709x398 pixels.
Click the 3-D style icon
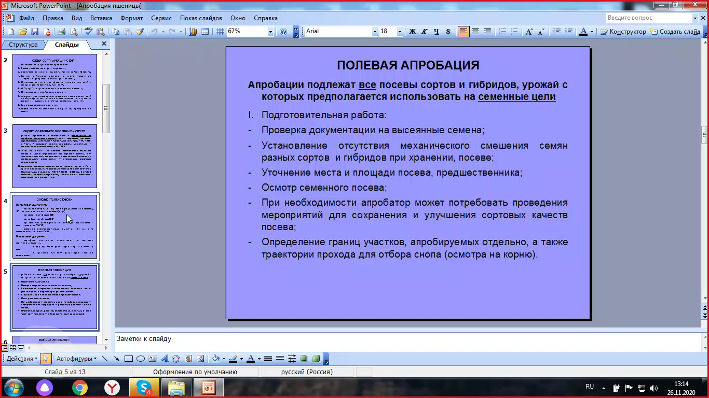point(316,359)
